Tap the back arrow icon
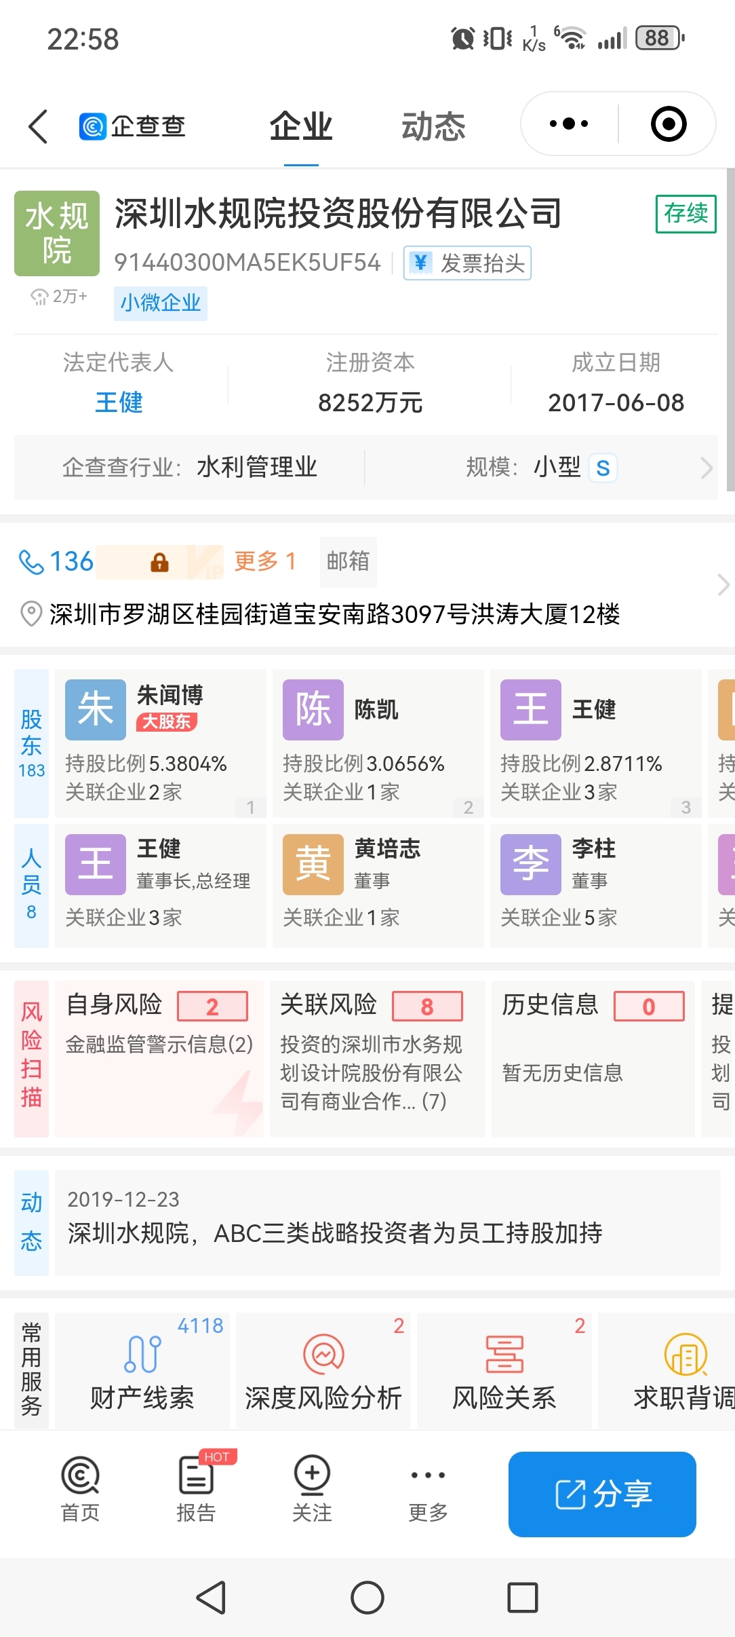 [38, 126]
